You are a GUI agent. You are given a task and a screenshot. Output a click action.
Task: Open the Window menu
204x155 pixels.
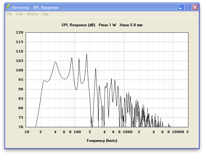(33, 14)
